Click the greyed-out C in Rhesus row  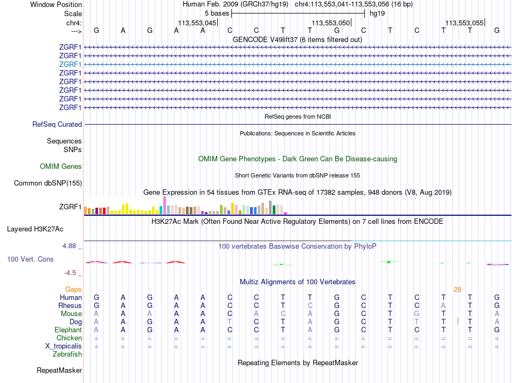coord(310,305)
